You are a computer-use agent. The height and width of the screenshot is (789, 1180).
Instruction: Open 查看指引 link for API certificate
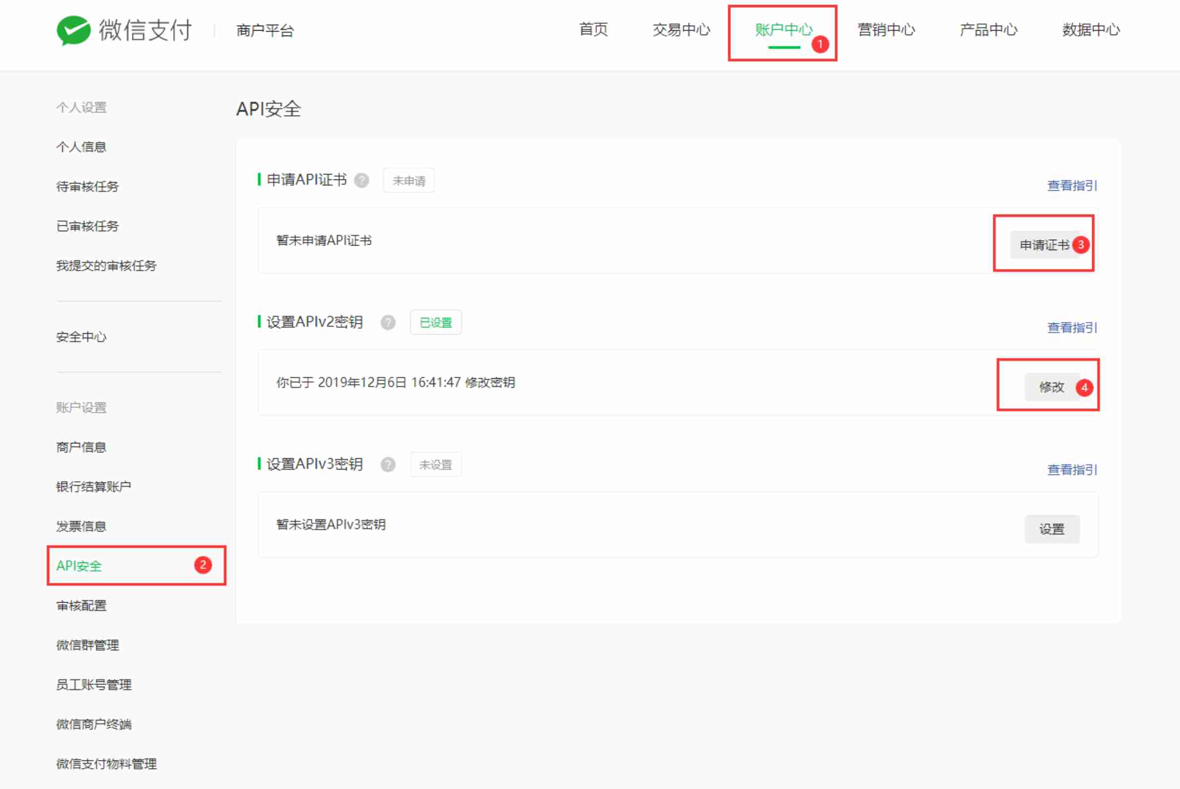pyautogui.click(x=1072, y=186)
